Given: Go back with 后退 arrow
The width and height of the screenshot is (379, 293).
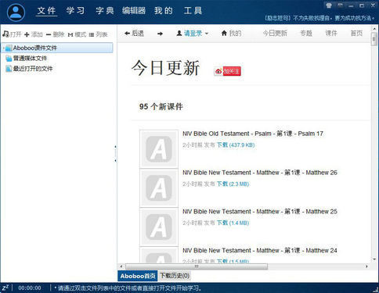Looking at the screenshot, I should (x=134, y=34).
